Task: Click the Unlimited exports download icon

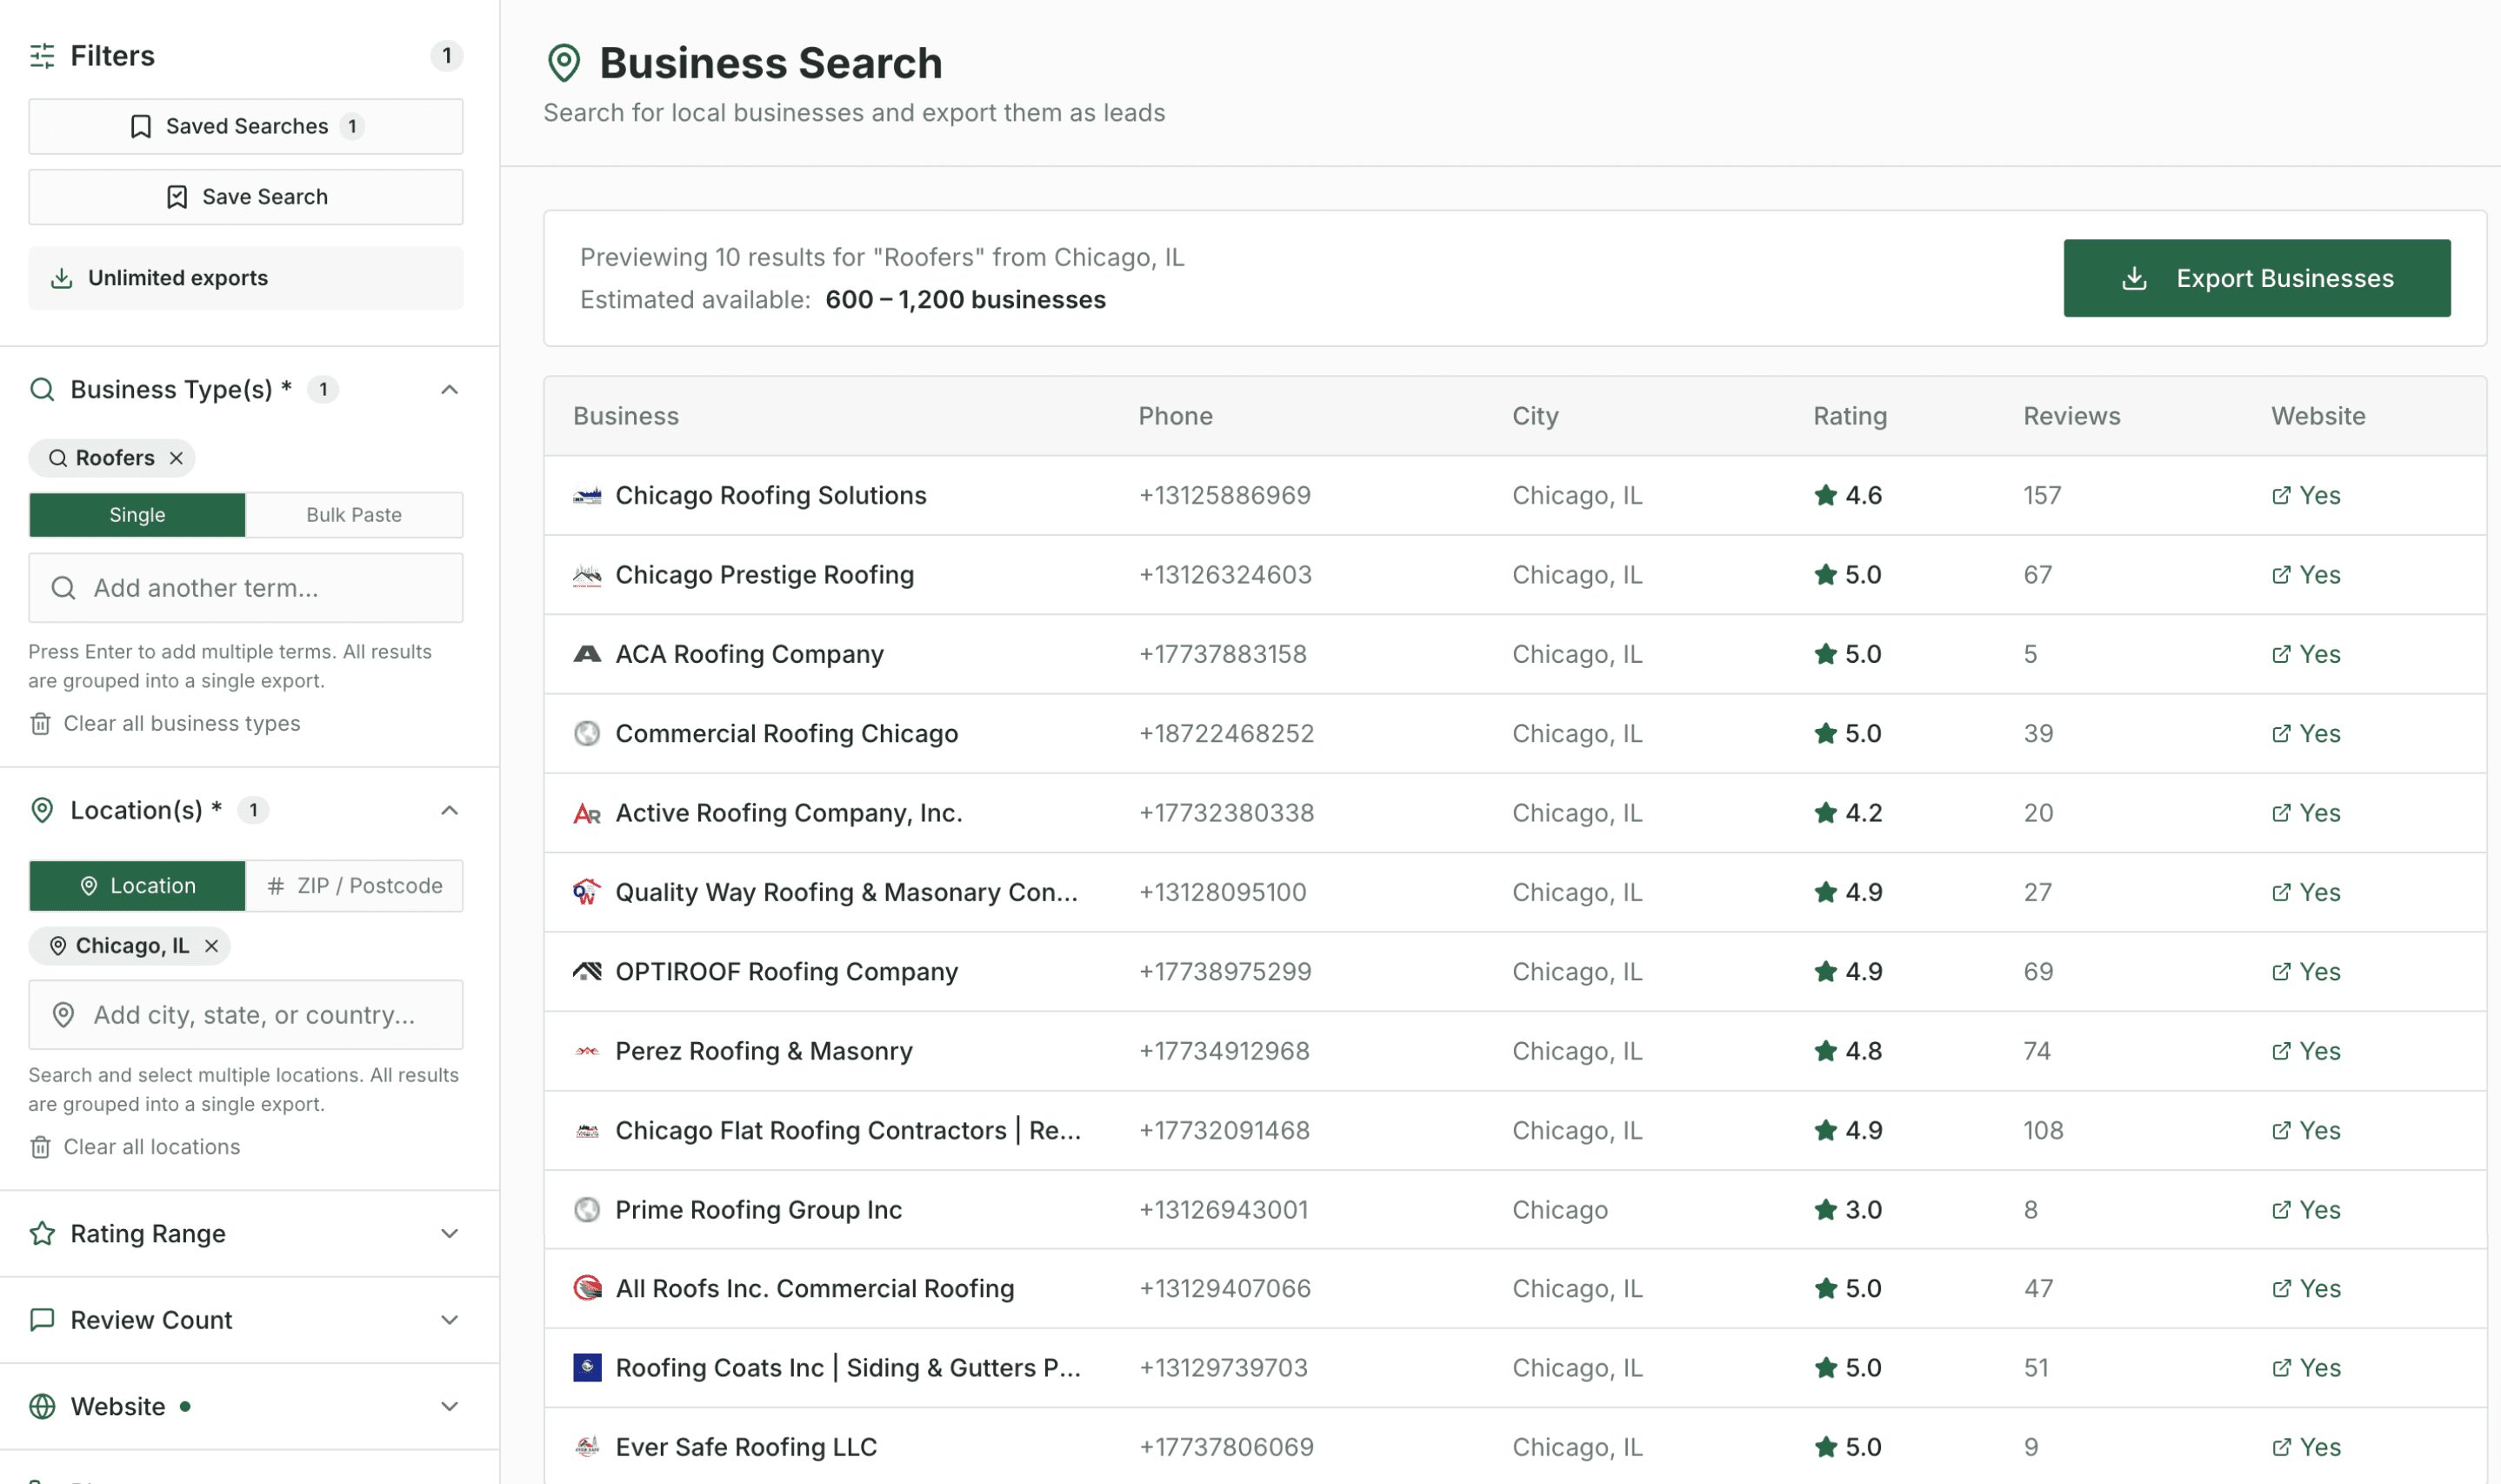Action: click(63, 278)
